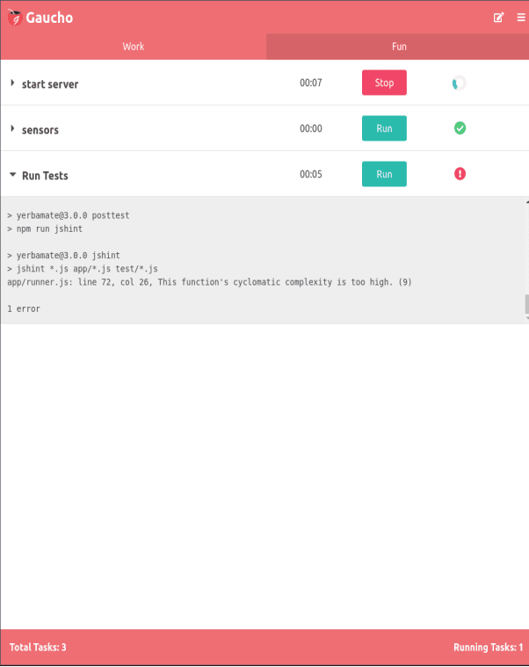Switch to the Work tab

(133, 47)
